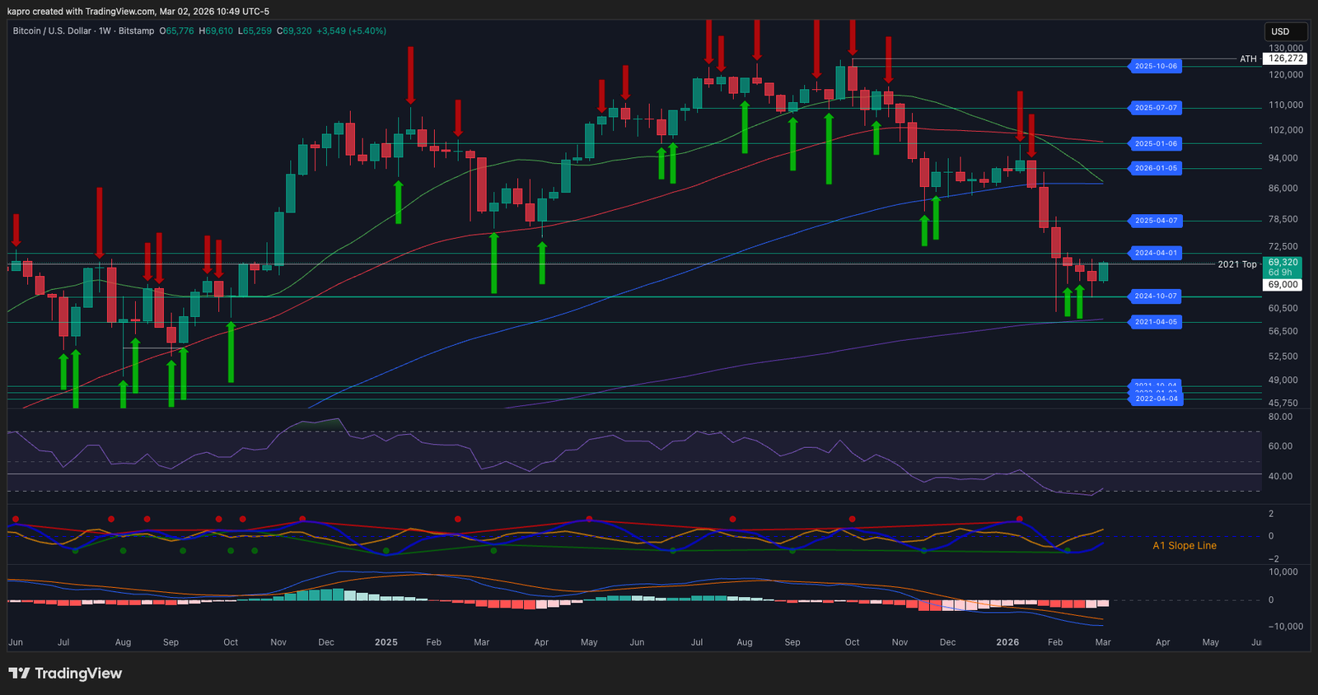Click the 2021-04-05 level tag

1155,322
